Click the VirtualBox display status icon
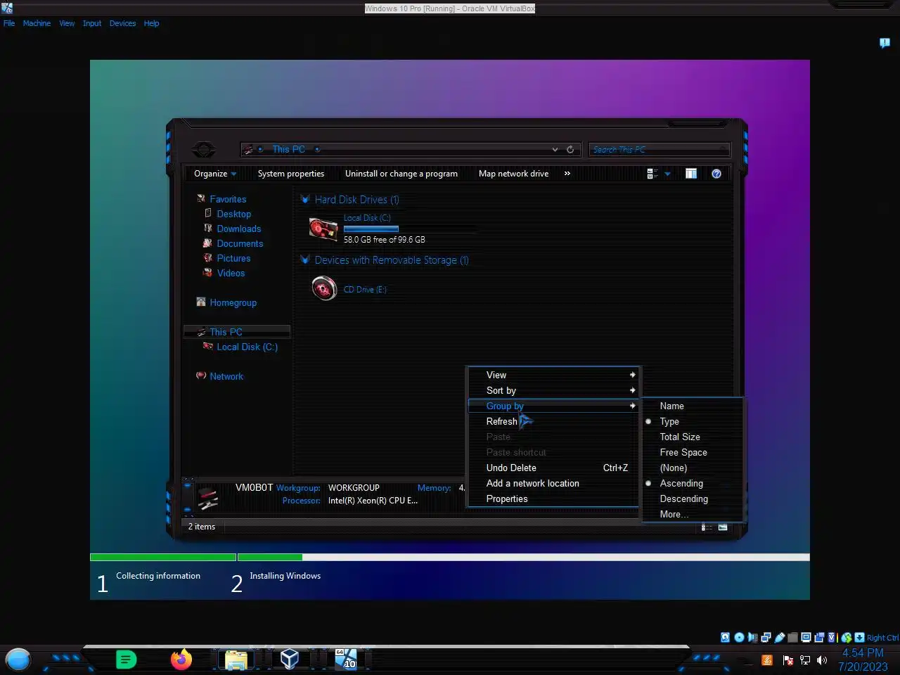 (x=806, y=638)
